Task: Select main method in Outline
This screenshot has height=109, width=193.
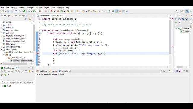Action: click(x=185, y=31)
